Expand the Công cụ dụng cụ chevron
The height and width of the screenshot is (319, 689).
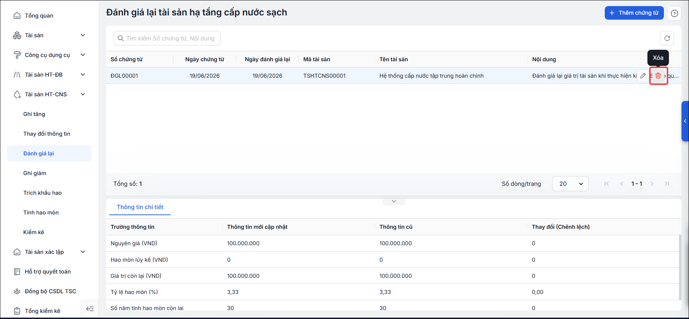(83, 55)
